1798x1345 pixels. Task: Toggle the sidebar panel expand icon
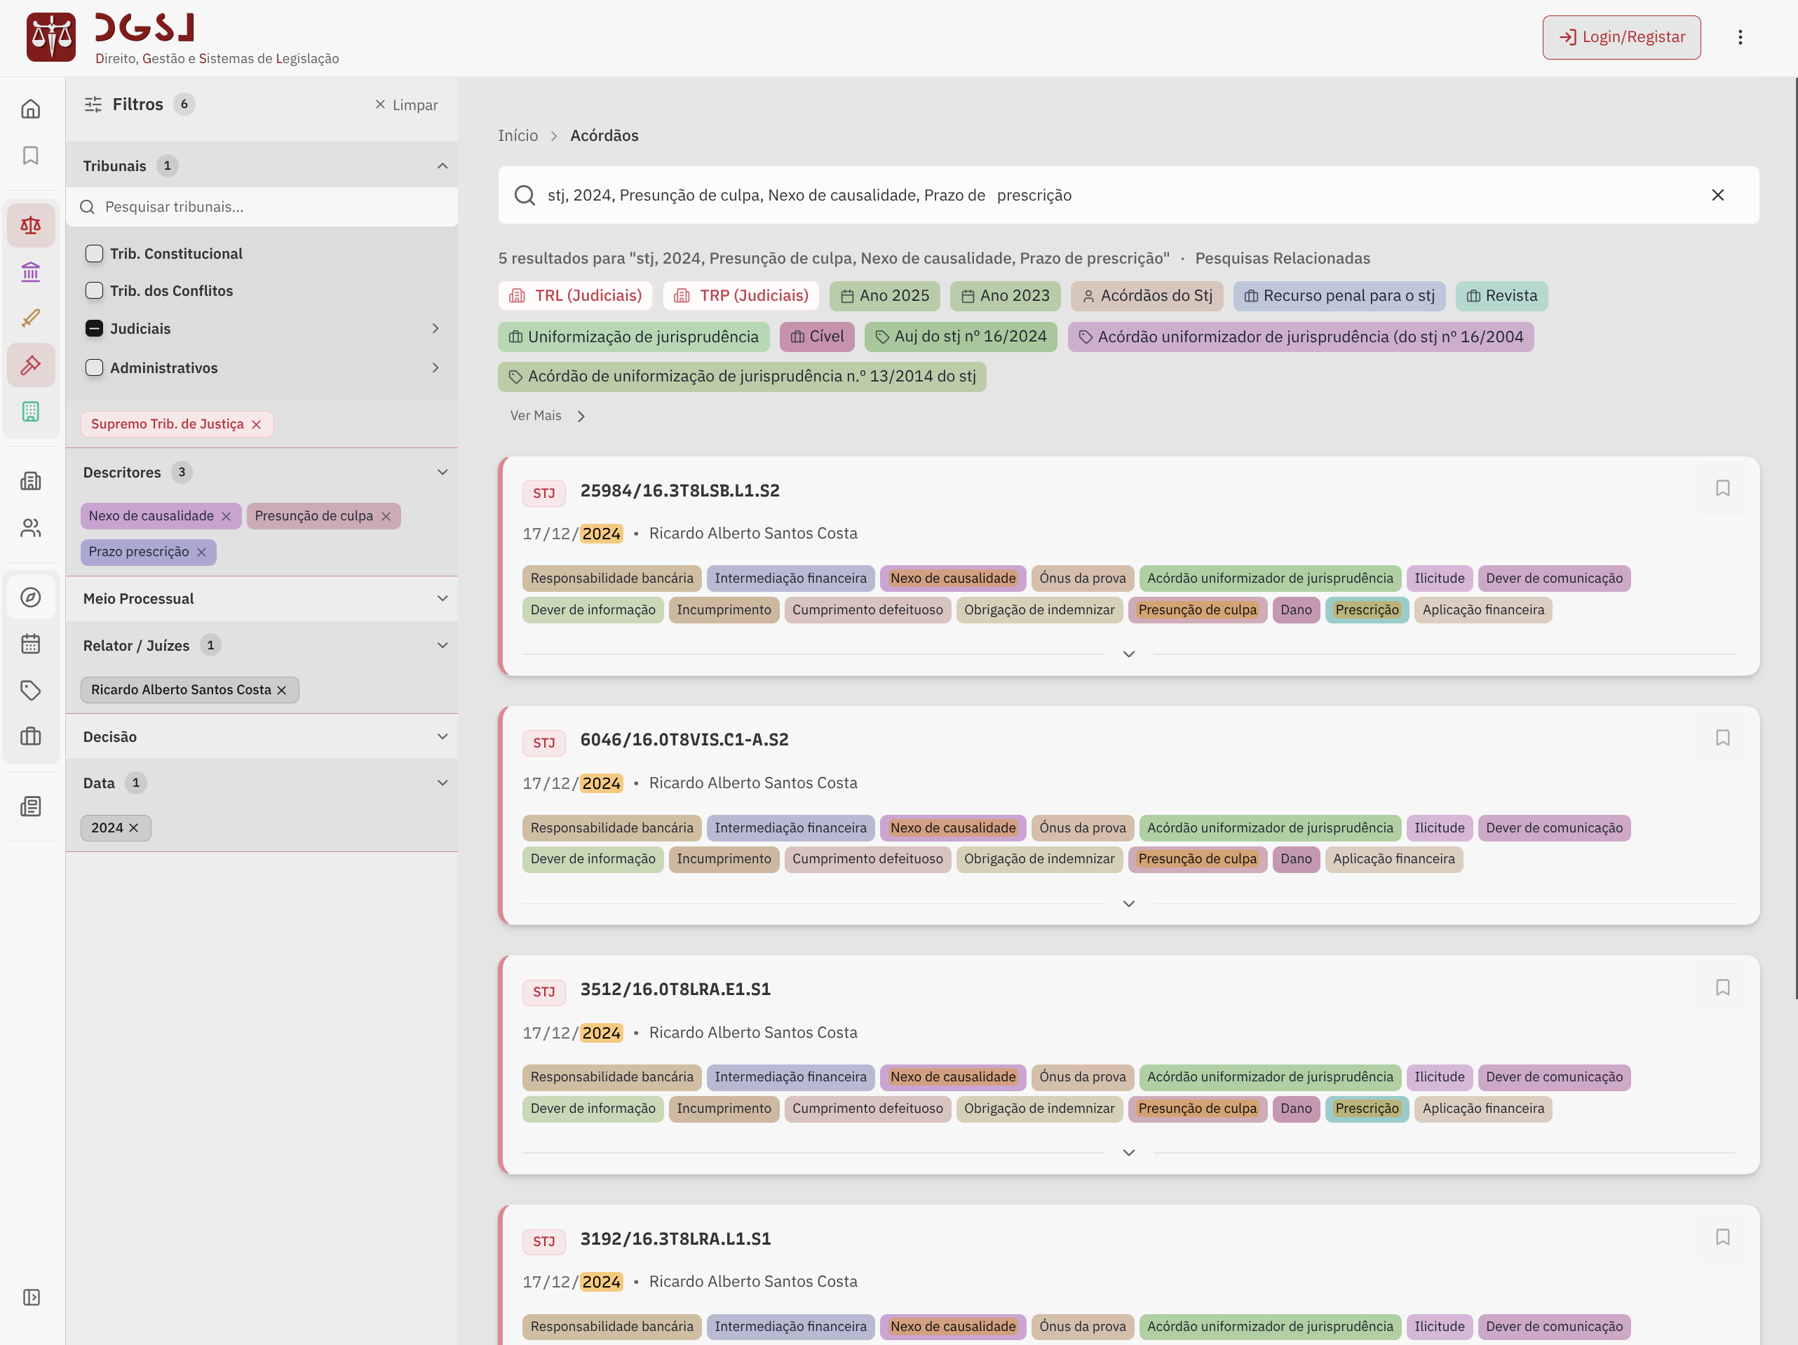(31, 1297)
